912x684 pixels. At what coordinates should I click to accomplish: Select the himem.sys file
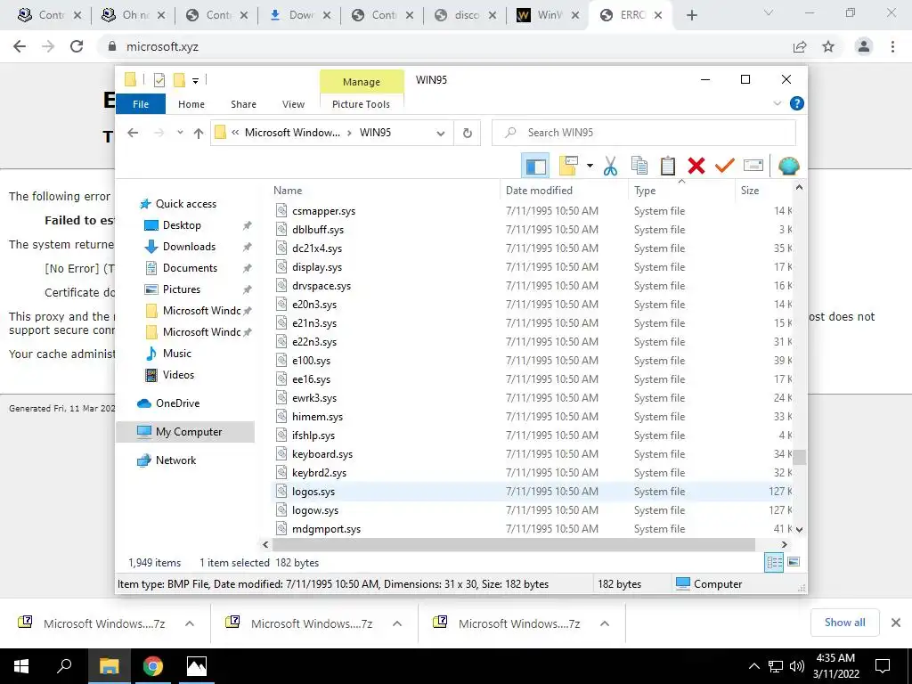pos(318,417)
